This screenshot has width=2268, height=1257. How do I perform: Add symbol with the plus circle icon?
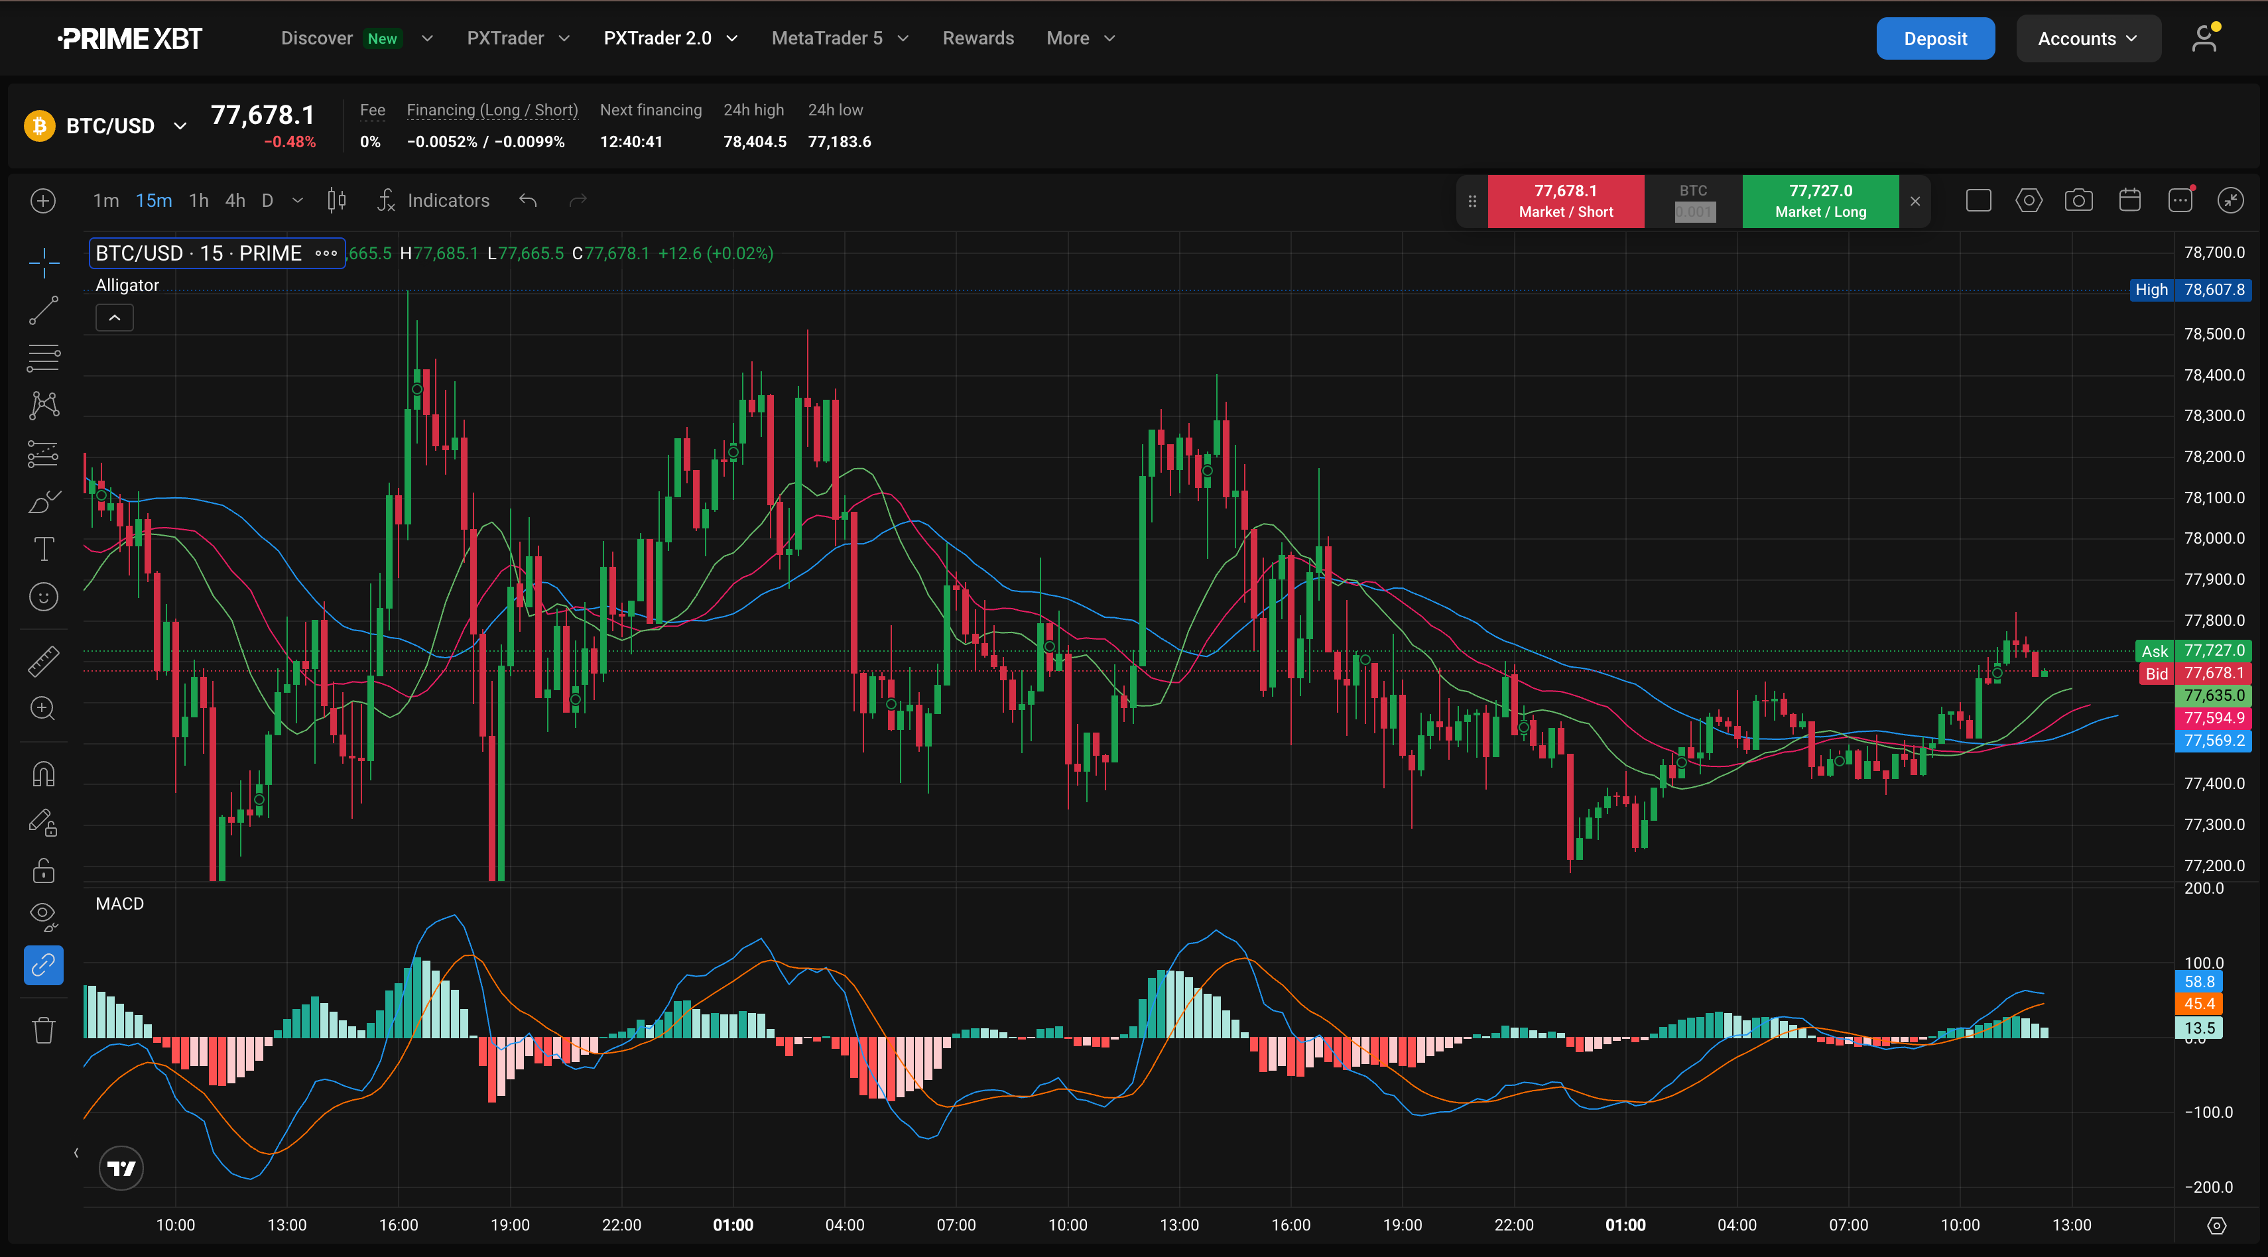point(43,201)
